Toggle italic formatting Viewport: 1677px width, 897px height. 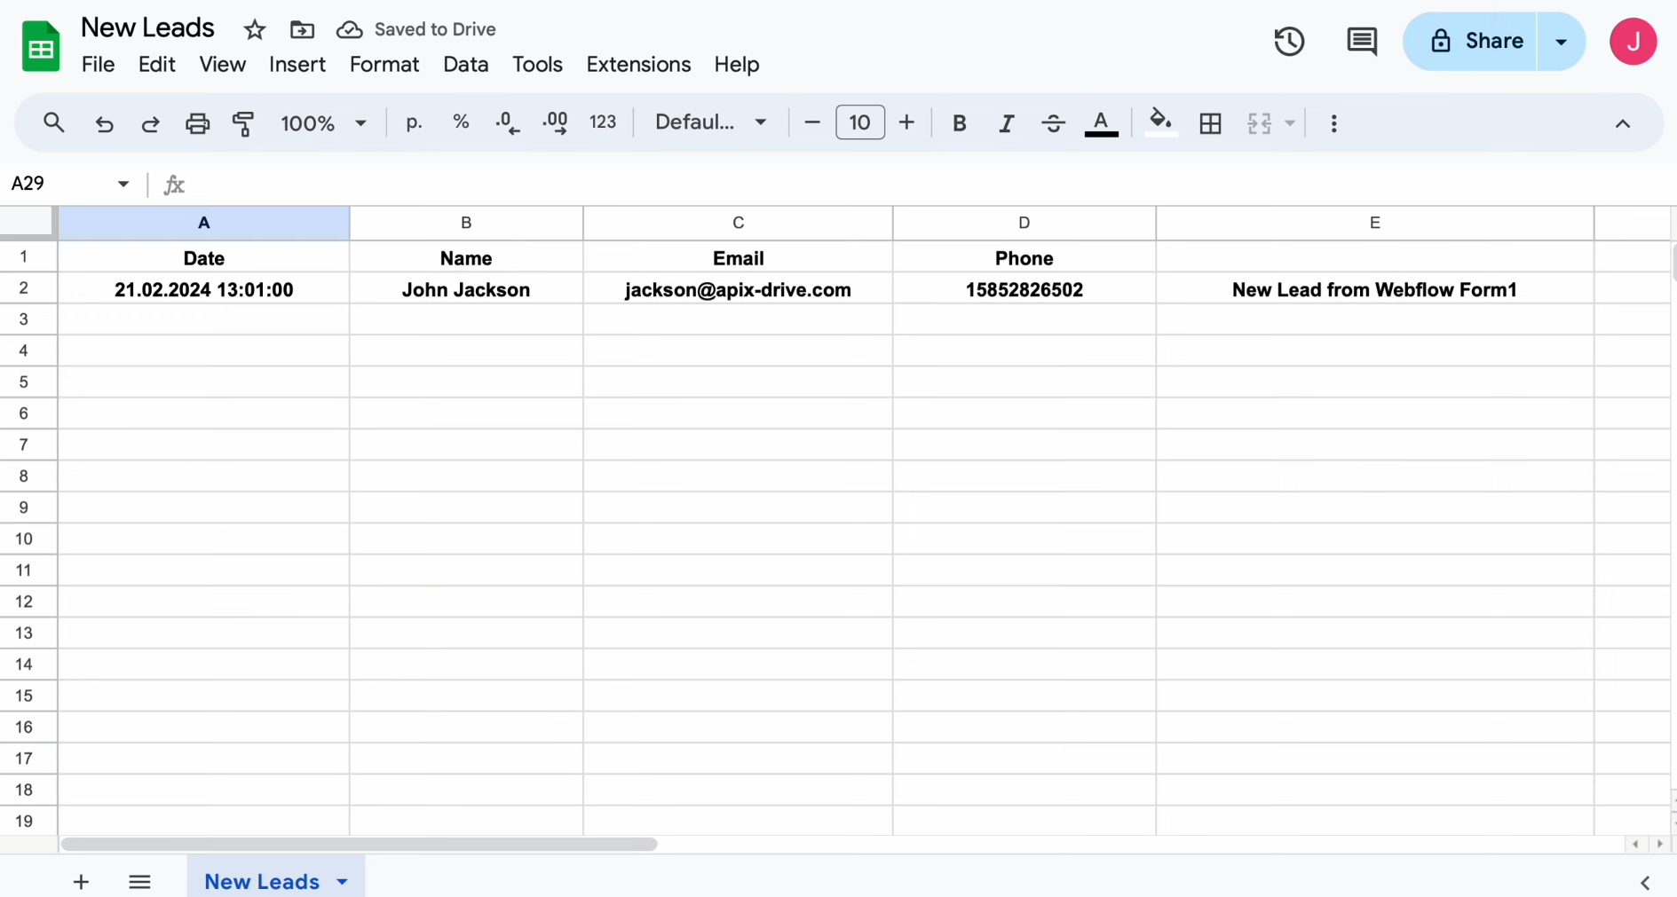pyautogui.click(x=1006, y=123)
